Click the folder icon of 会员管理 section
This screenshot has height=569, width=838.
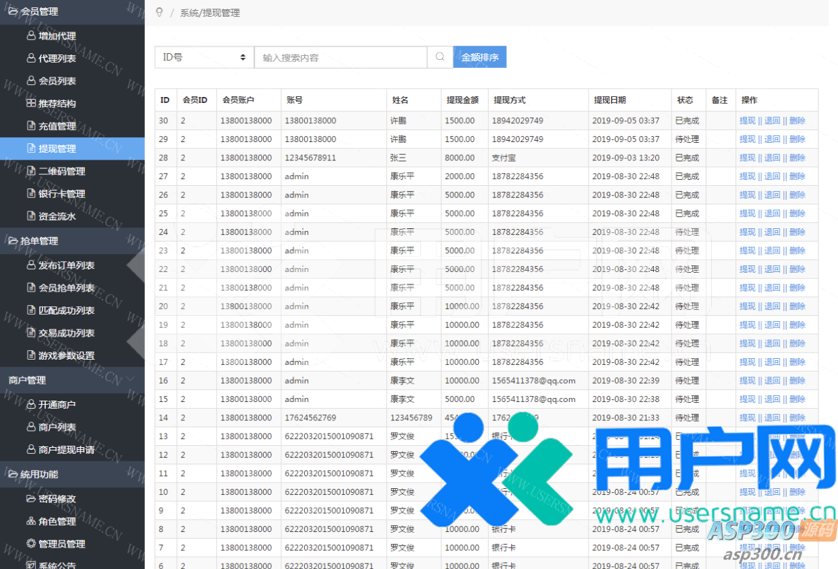tap(13, 11)
